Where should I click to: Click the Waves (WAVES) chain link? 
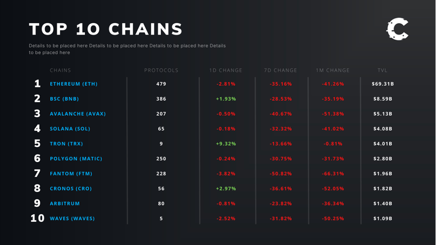(72, 218)
